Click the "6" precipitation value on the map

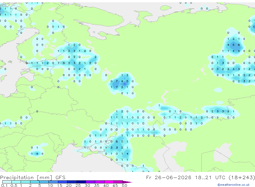tap(239, 45)
